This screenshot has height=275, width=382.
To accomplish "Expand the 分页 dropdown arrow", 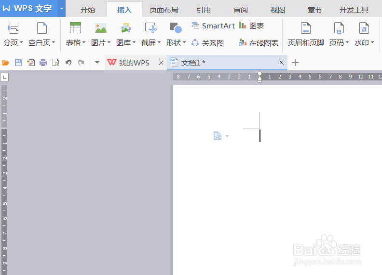I will 21,42.
